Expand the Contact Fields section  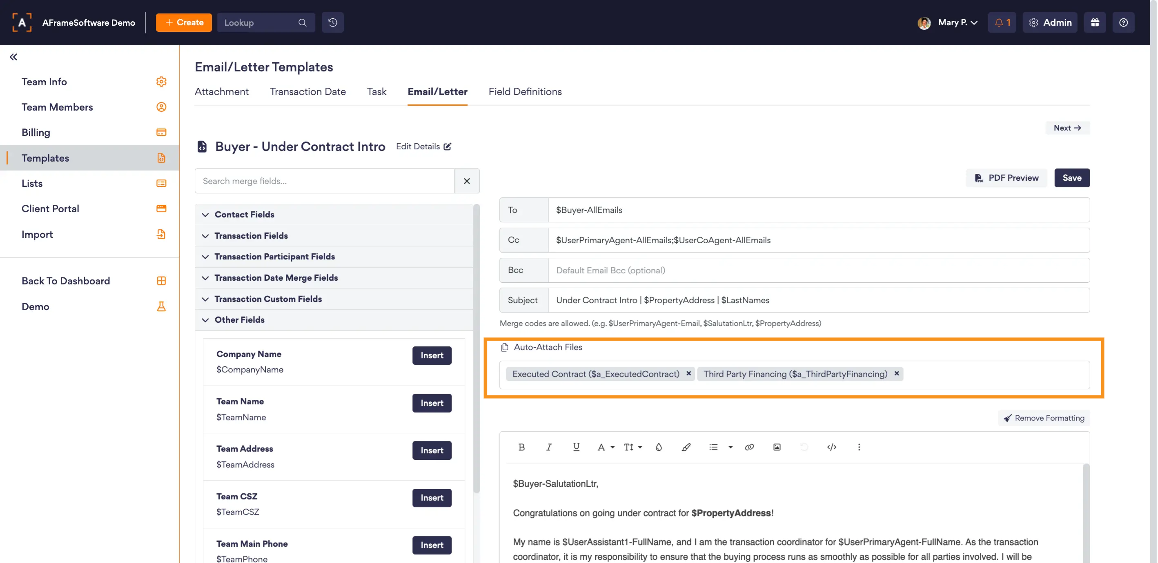click(x=244, y=215)
